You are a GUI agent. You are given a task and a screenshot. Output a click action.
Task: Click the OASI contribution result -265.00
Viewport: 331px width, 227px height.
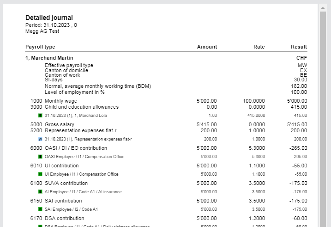(298, 148)
